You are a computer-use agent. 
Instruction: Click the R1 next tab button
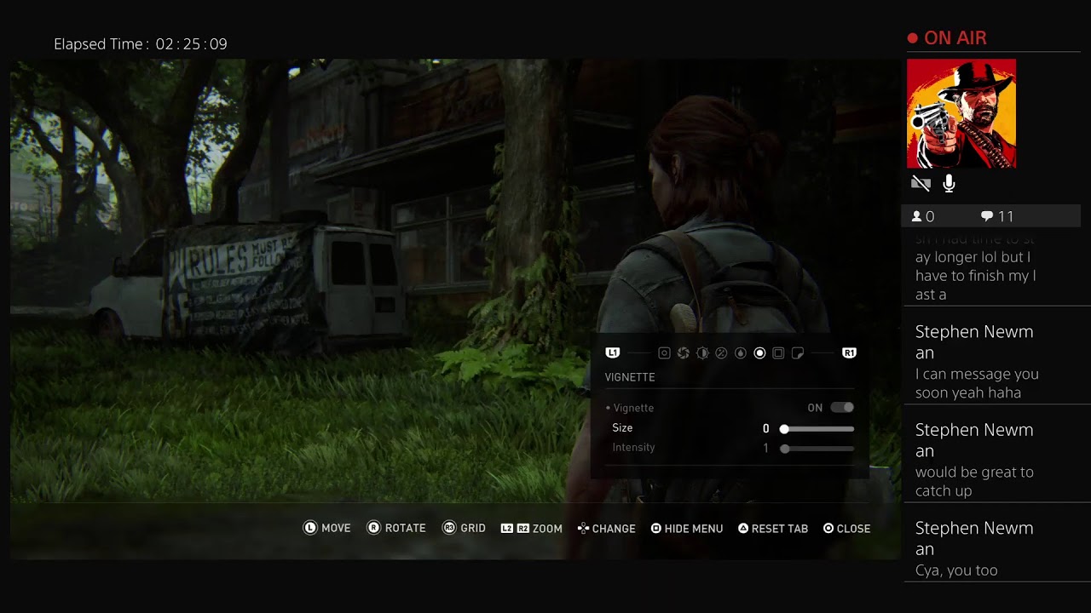(849, 352)
